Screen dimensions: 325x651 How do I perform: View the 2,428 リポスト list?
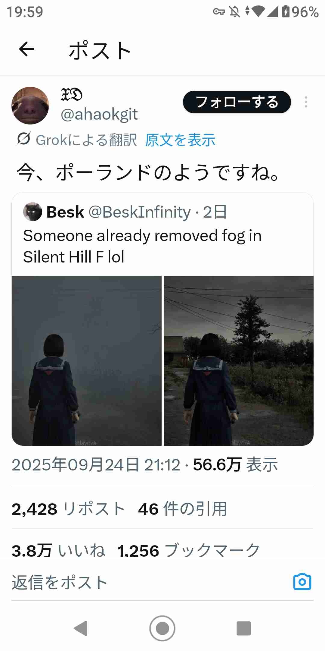point(68,509)
